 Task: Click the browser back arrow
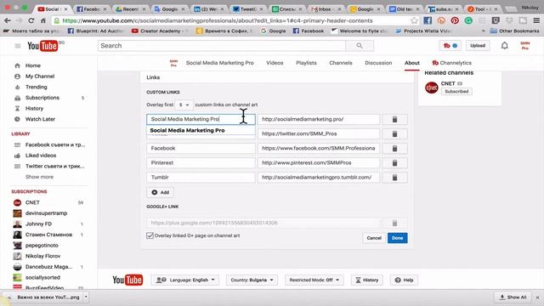8,20
